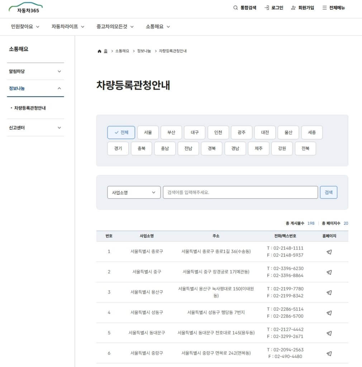
Task: Enable the 제주 region filter
Action: [x=258, y=148]
